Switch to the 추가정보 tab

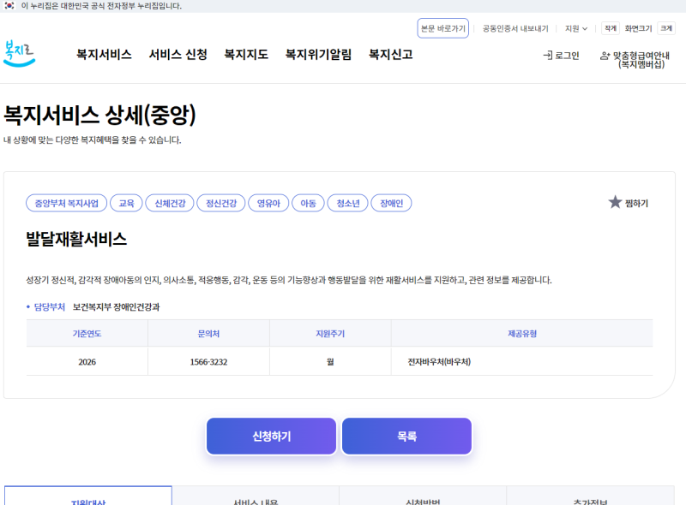[x=590, y=497]
